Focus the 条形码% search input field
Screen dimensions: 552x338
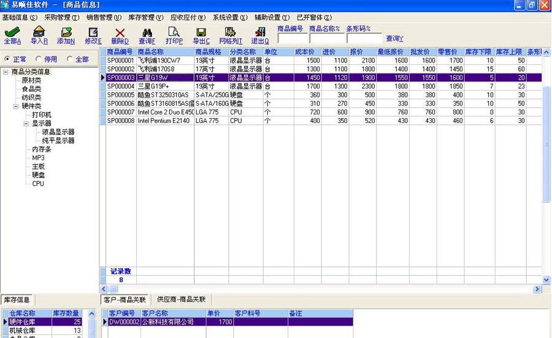tap(364, 38)
